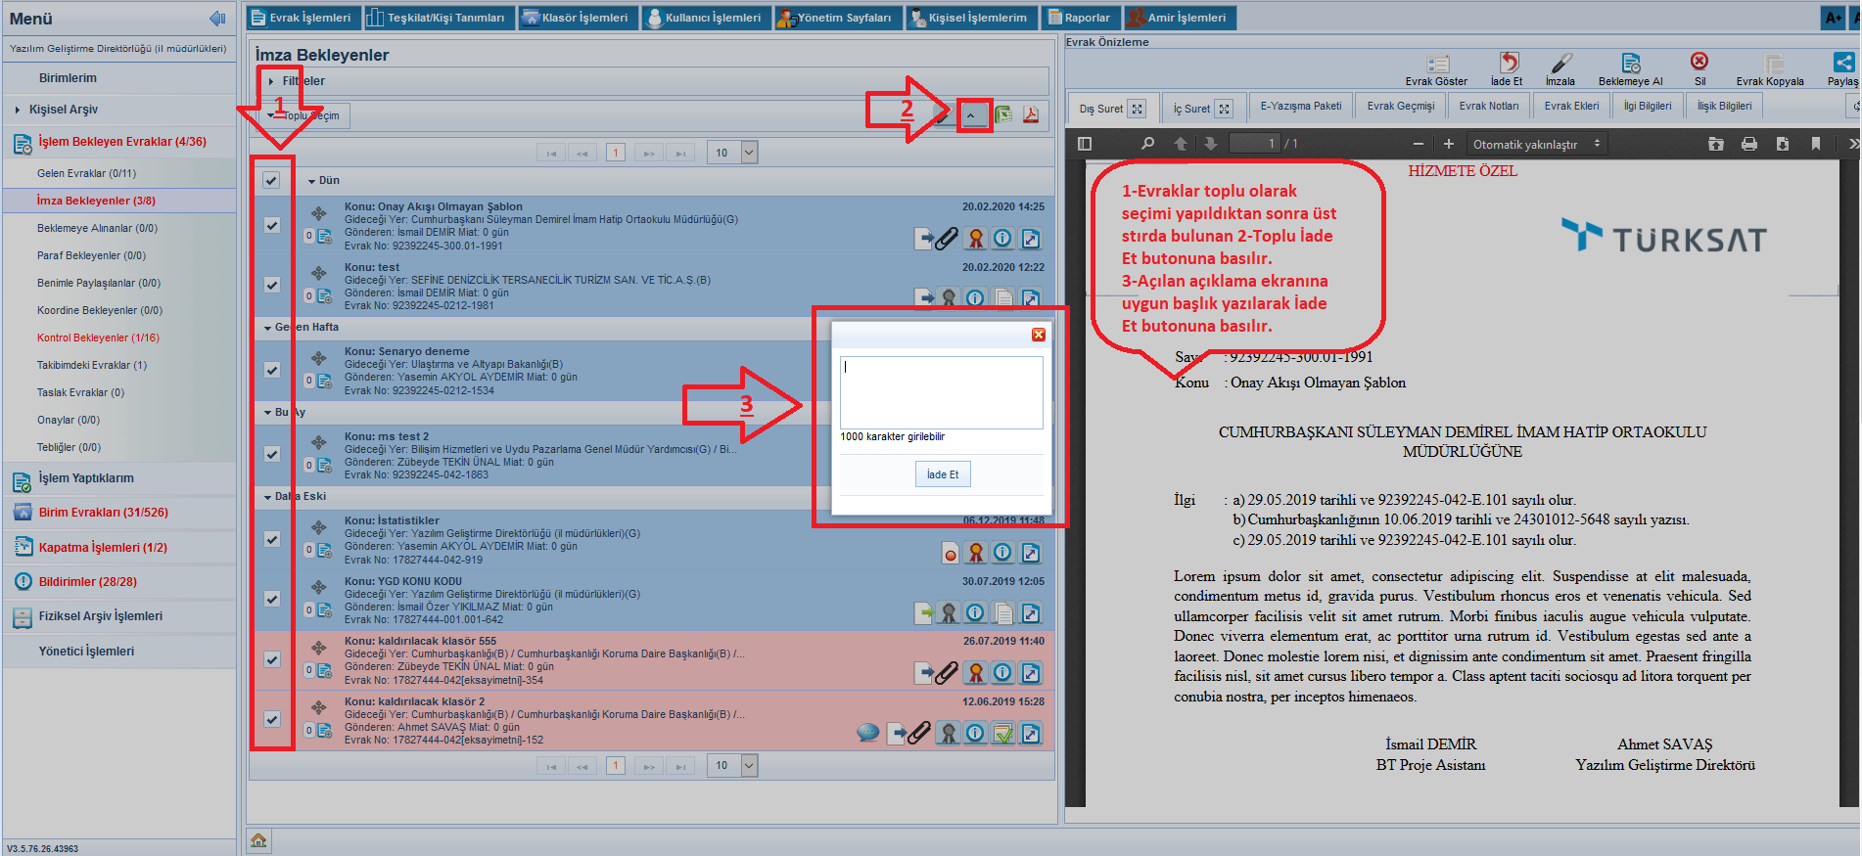Export list with the PDF icon
This screenshot has width=1862, height=856.
pyautogui.click(x=1031, y=115)
